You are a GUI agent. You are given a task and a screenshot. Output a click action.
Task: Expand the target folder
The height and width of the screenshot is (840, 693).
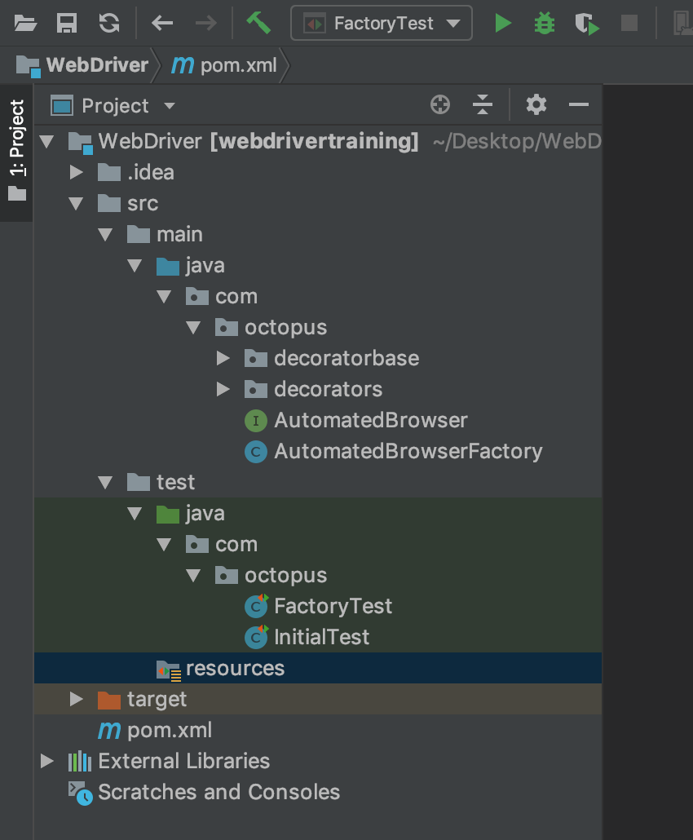click(x=77, y=699)
